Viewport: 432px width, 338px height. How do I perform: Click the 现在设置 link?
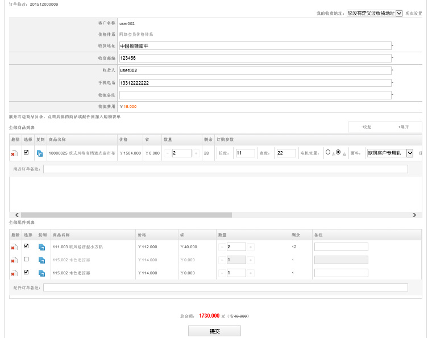click(x=414, y=13)
